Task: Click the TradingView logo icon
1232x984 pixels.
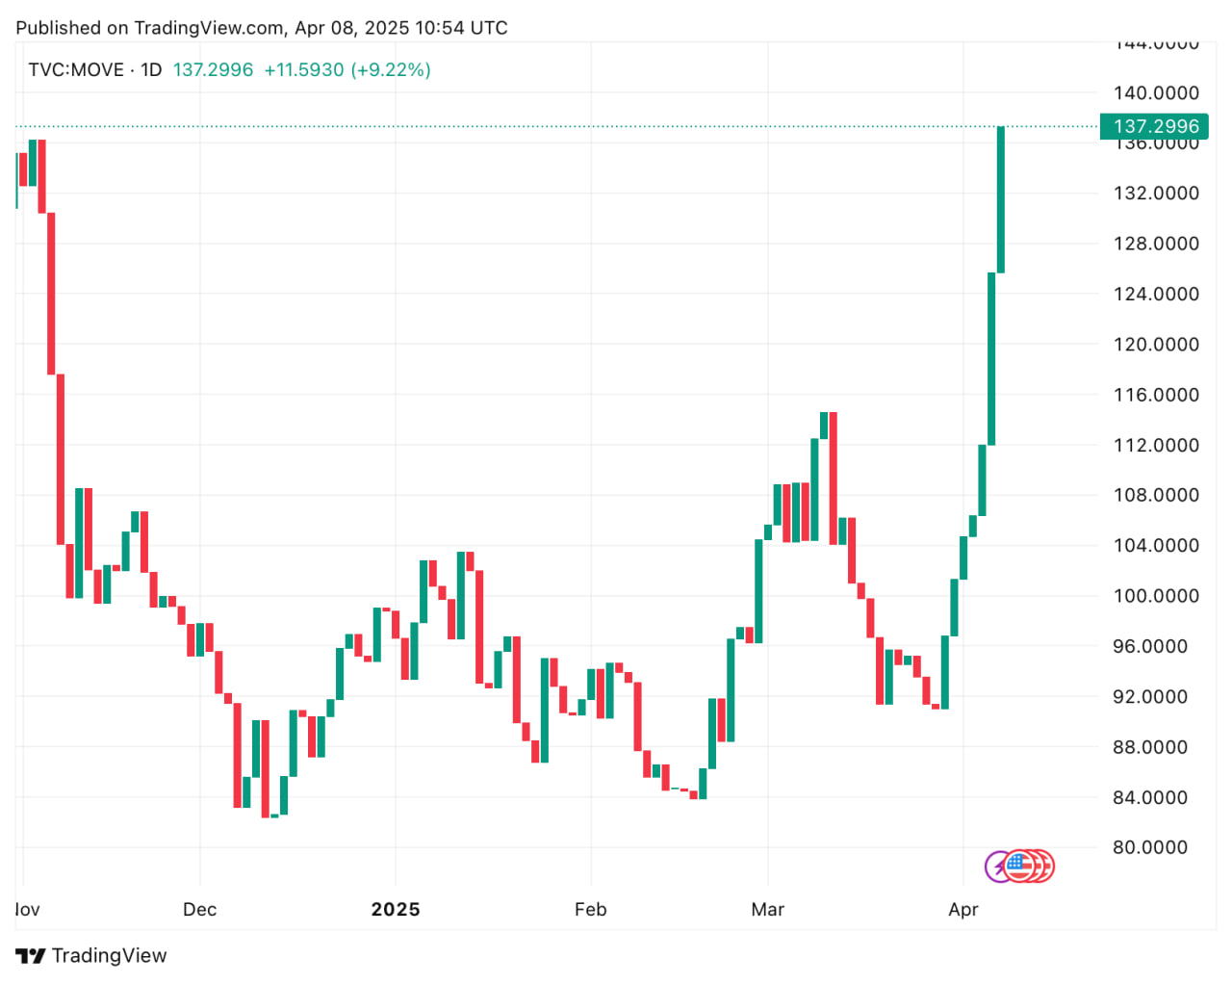Action: [x=30, y=956]
